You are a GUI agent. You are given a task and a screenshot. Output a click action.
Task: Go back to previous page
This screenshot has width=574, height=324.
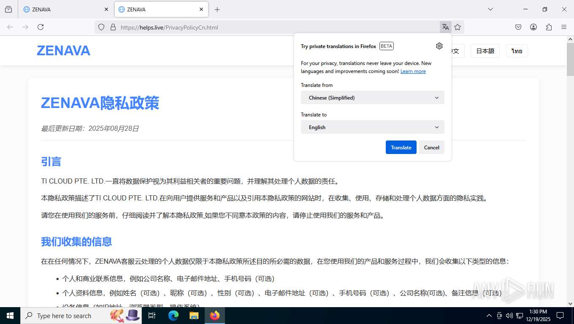pos(10,27)
